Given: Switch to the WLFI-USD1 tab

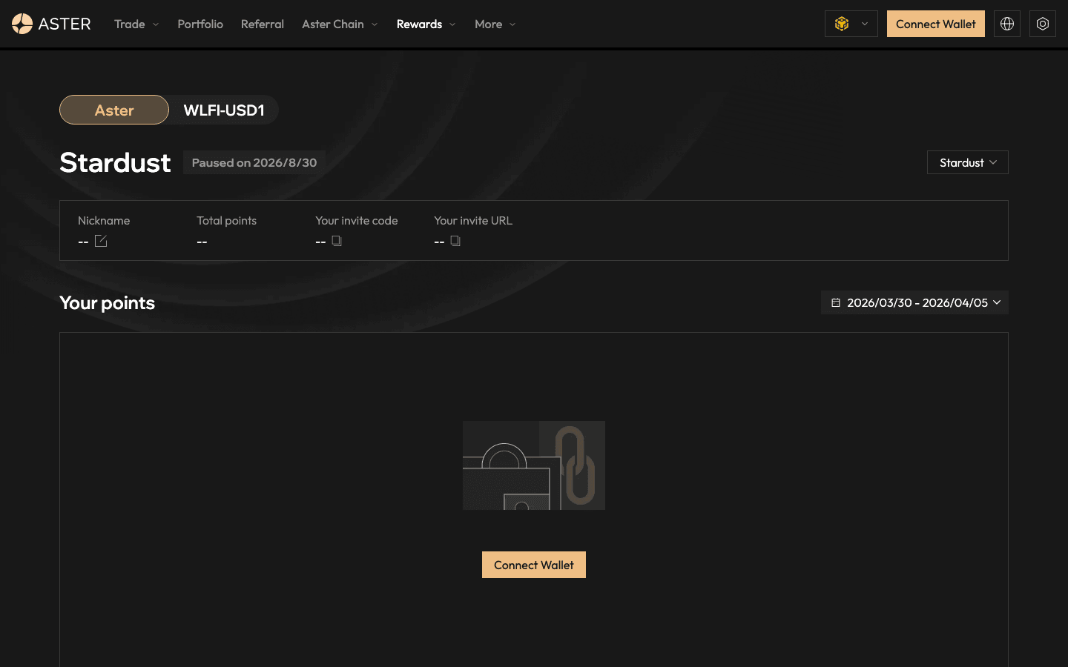Looking at the screenshot, I should click(224, 110).
